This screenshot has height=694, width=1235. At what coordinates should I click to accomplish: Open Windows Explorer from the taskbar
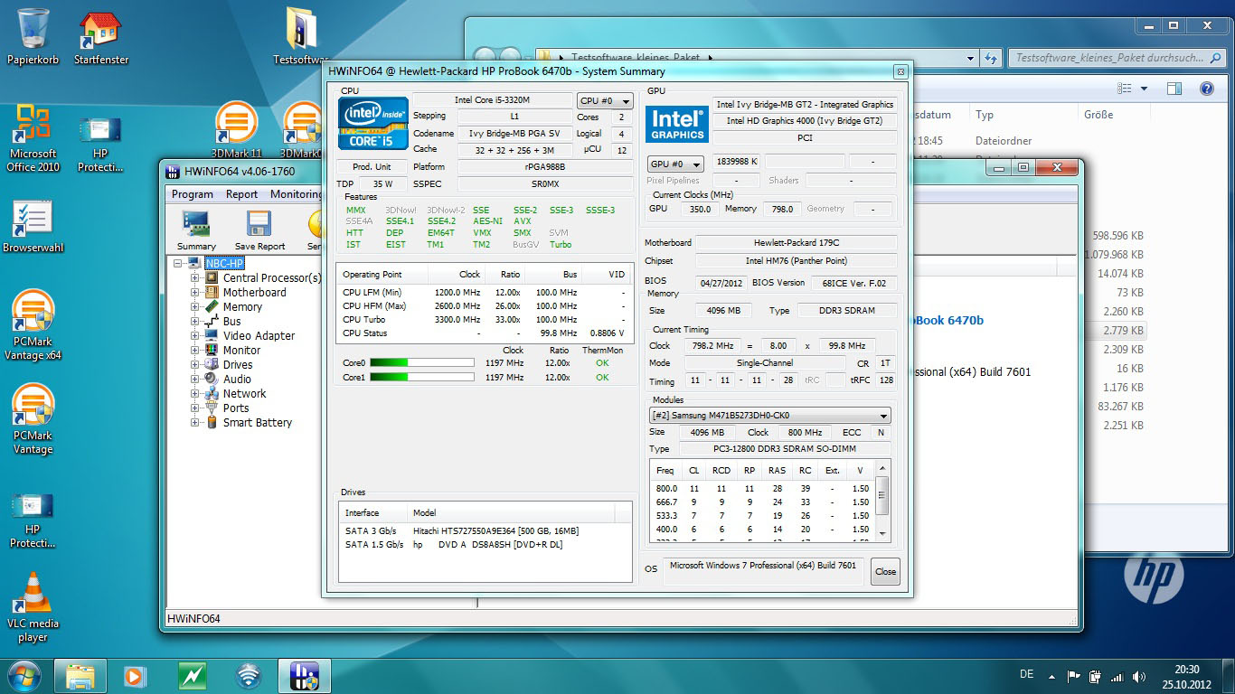coord(80,675)
